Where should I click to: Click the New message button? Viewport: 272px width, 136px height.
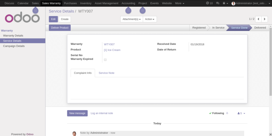pos(77,113)
